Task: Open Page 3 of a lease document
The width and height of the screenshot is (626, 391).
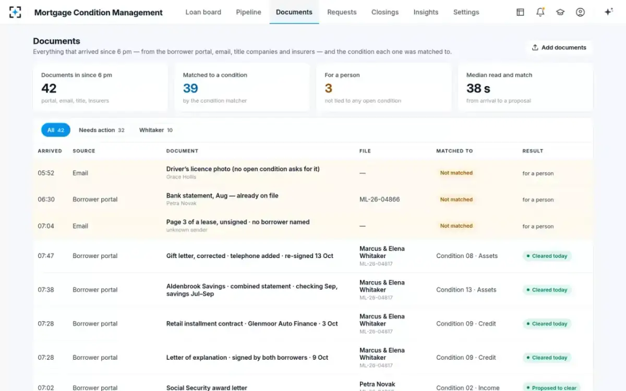Action: (x=238, y=222)
